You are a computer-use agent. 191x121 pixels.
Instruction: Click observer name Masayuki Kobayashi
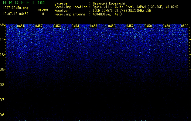[109, 3]
